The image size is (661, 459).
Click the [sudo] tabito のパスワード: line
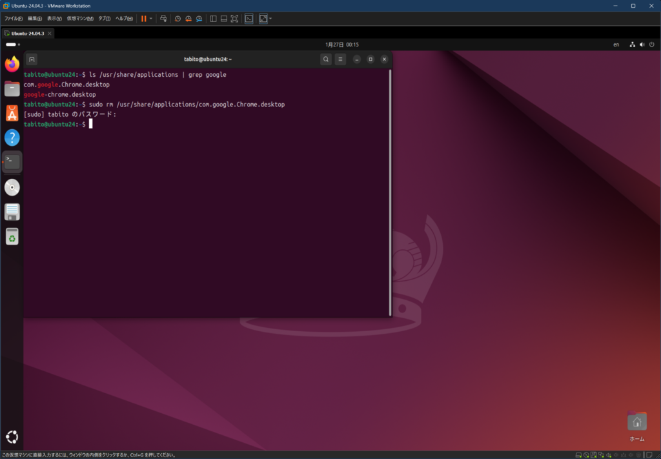[x=70, y=115]
